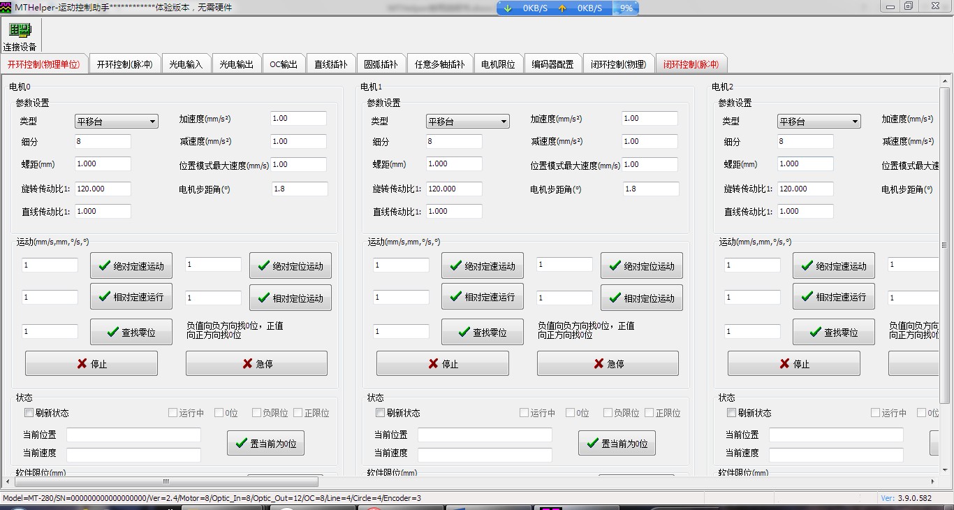Screen dimensions: 954x510
Task: Enable Motor 0 refresh status (刷新状态) checkbox
Action: point(29,413)
